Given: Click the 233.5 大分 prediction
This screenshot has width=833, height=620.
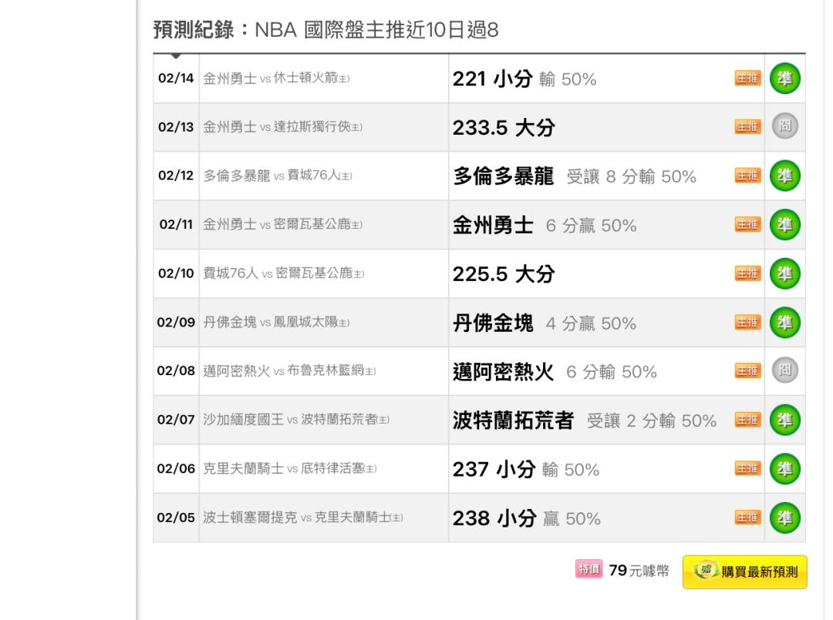Looking at the screenshot, I should tap(504, 127).
